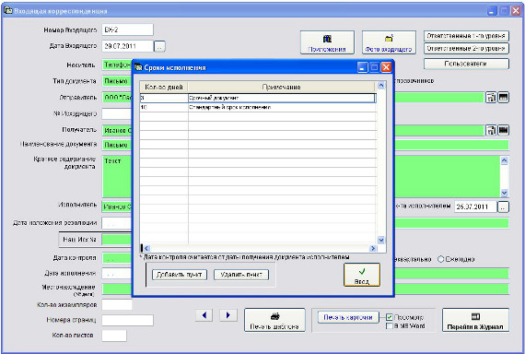This screenshot has width=525, height=354.
Task: Click the cell with 10 days
Action: coord(164,107)
